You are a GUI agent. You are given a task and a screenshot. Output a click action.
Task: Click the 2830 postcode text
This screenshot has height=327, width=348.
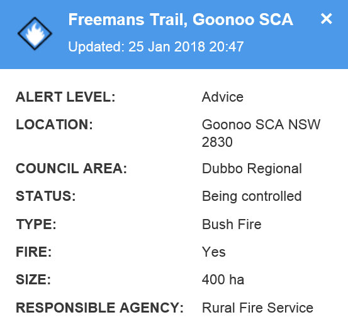(217, 142)
